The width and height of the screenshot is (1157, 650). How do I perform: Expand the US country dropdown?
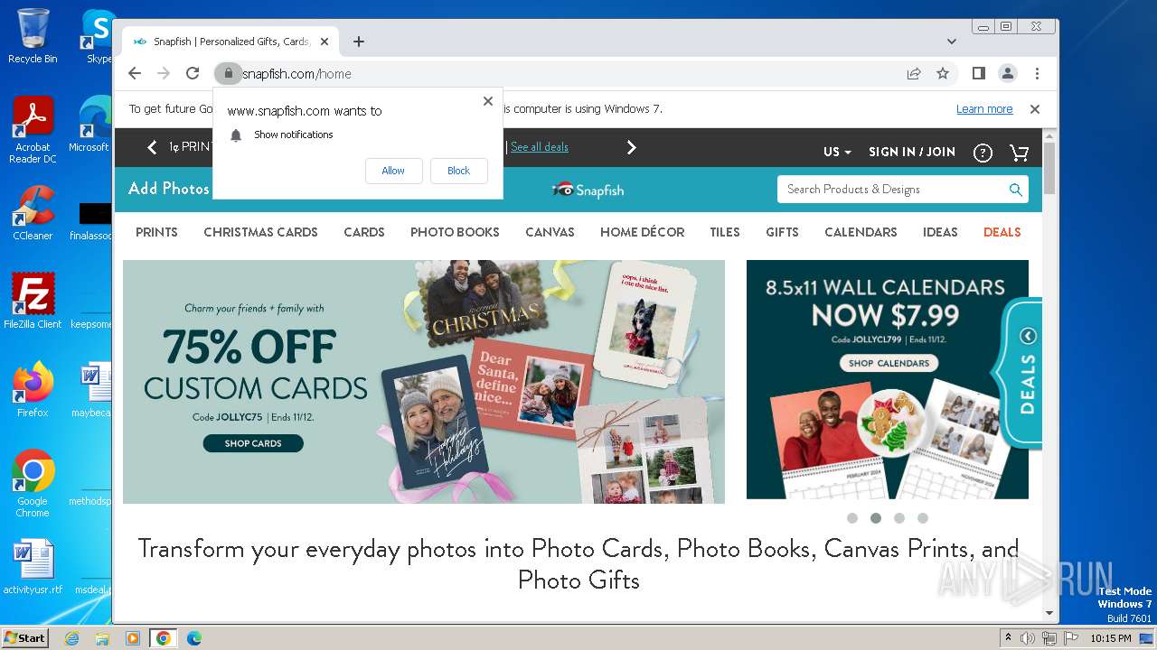837,152
